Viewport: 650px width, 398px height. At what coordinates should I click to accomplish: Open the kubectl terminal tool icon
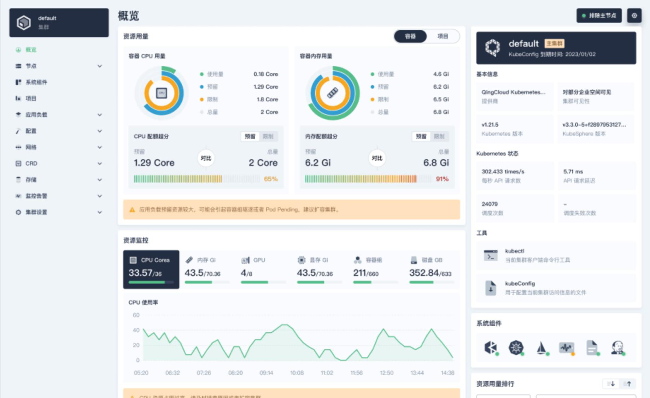491,255
